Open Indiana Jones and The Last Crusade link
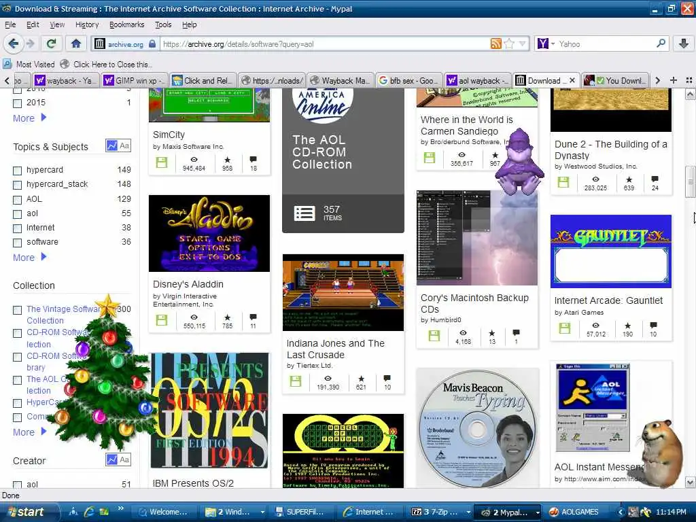 point(335,349)
